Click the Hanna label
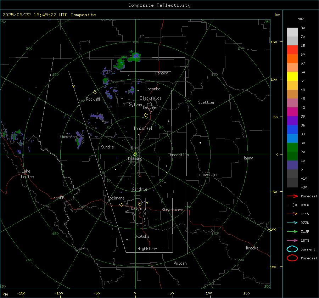The width and height of the screenshot is (319, 298). coord(248,158)
